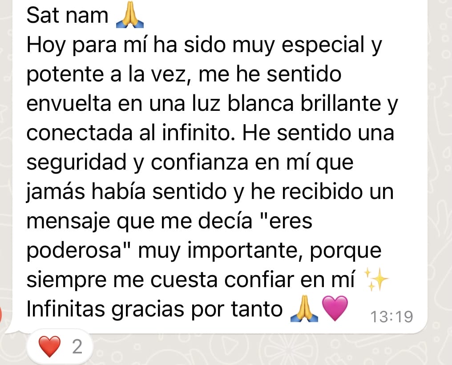Viewport: 452px width, 365px height.
Task: Tap the sparkles emoji after 'confiar en mí'
Action: 376,279
